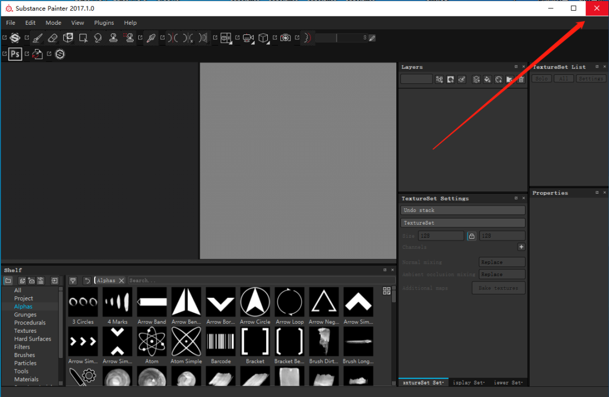The height and width of the screenshot is (397, 609).
Task: Select the Eraser tool
Action: pyautogui.click(x=52, y=38)
